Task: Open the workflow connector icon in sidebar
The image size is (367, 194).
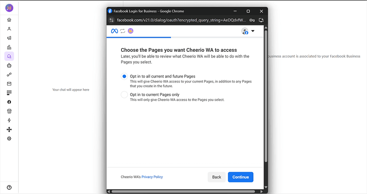Action: pos(9,75)
